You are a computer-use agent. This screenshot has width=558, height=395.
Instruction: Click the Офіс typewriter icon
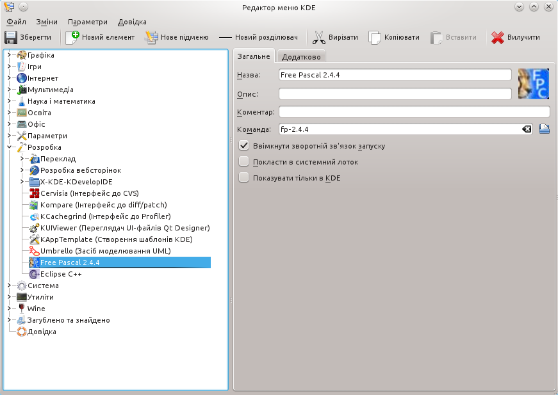click(x=22, y=124)
